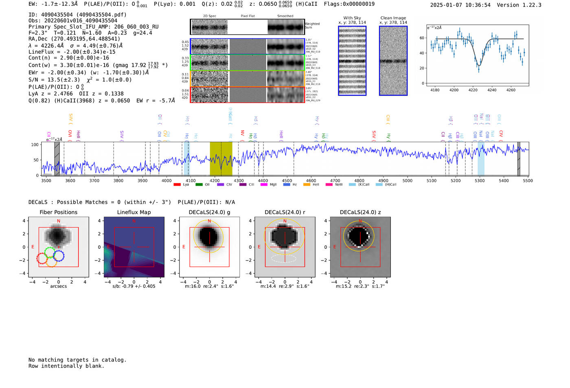Screen dimensions: 570x388
Task: Click the "m:16.0 re:2.4" s:1.6"" caption
Action: click(x=209, y=286)
